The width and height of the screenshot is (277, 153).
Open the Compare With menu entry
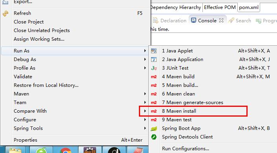pos(75,111)
